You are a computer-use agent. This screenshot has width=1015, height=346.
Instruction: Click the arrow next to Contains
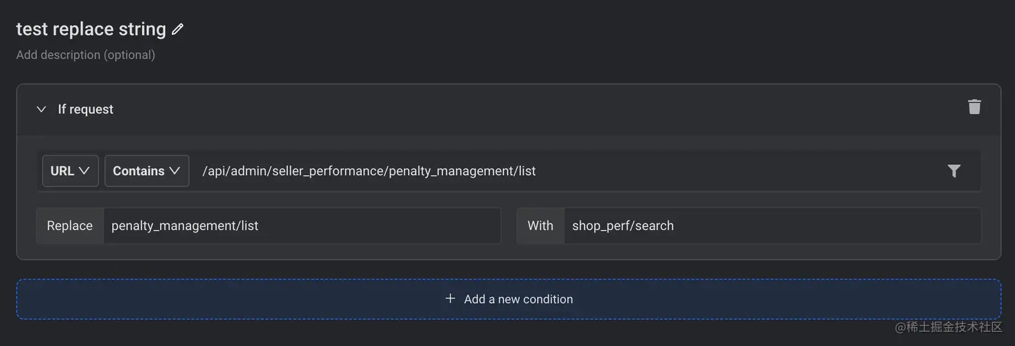pos(175,171)
